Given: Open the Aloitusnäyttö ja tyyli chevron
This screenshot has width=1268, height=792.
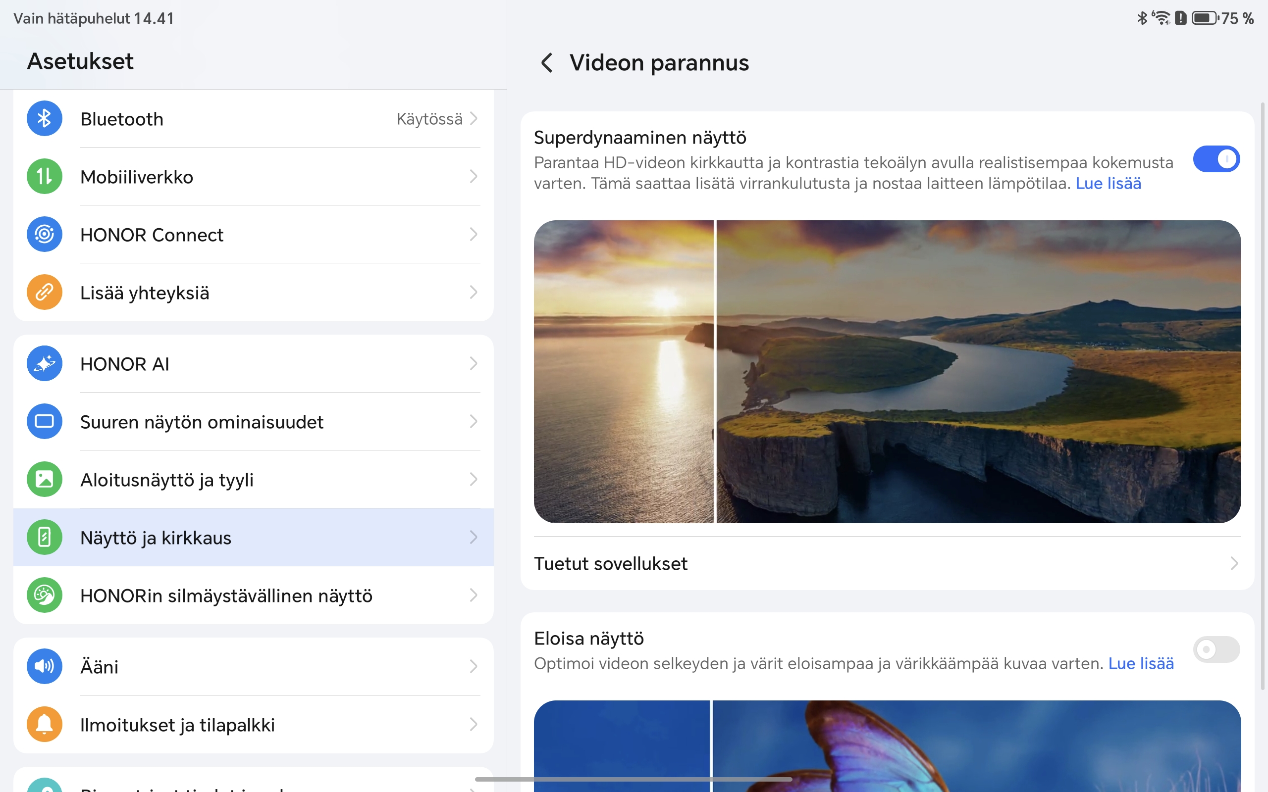Looking at the screenshot, I should [x=473, y=479].
